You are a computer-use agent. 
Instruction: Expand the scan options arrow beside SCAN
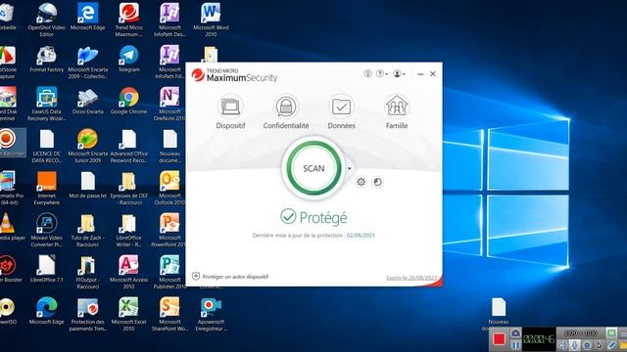(350, 168)
